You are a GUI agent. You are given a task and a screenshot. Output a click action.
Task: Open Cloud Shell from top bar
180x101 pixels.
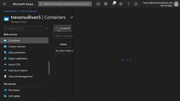point(98,4)
